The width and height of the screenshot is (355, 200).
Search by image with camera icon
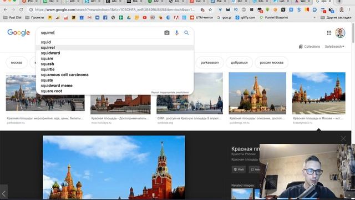[166, 33]
